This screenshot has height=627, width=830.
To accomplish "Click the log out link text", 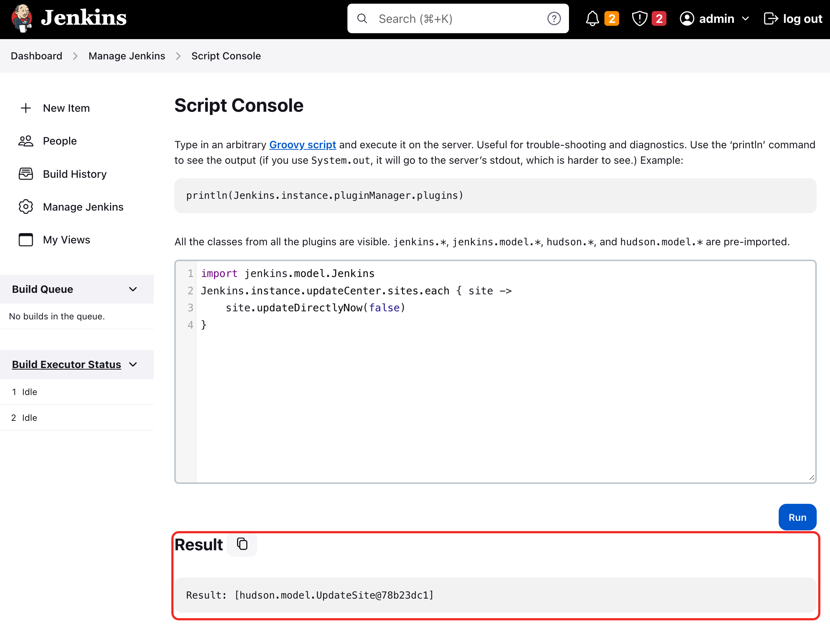I will tap(803, 18).
